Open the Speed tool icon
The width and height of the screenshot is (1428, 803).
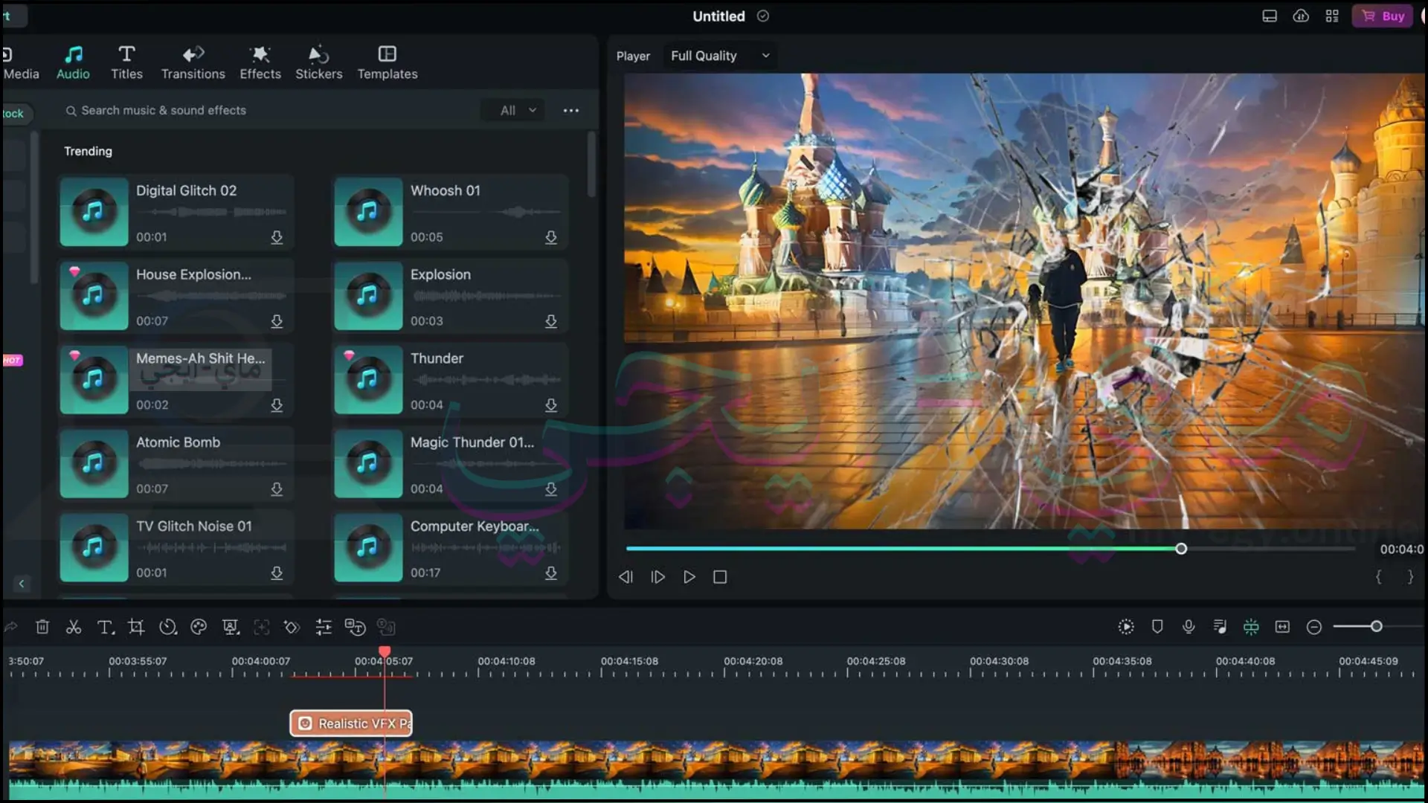coord(167,627)
